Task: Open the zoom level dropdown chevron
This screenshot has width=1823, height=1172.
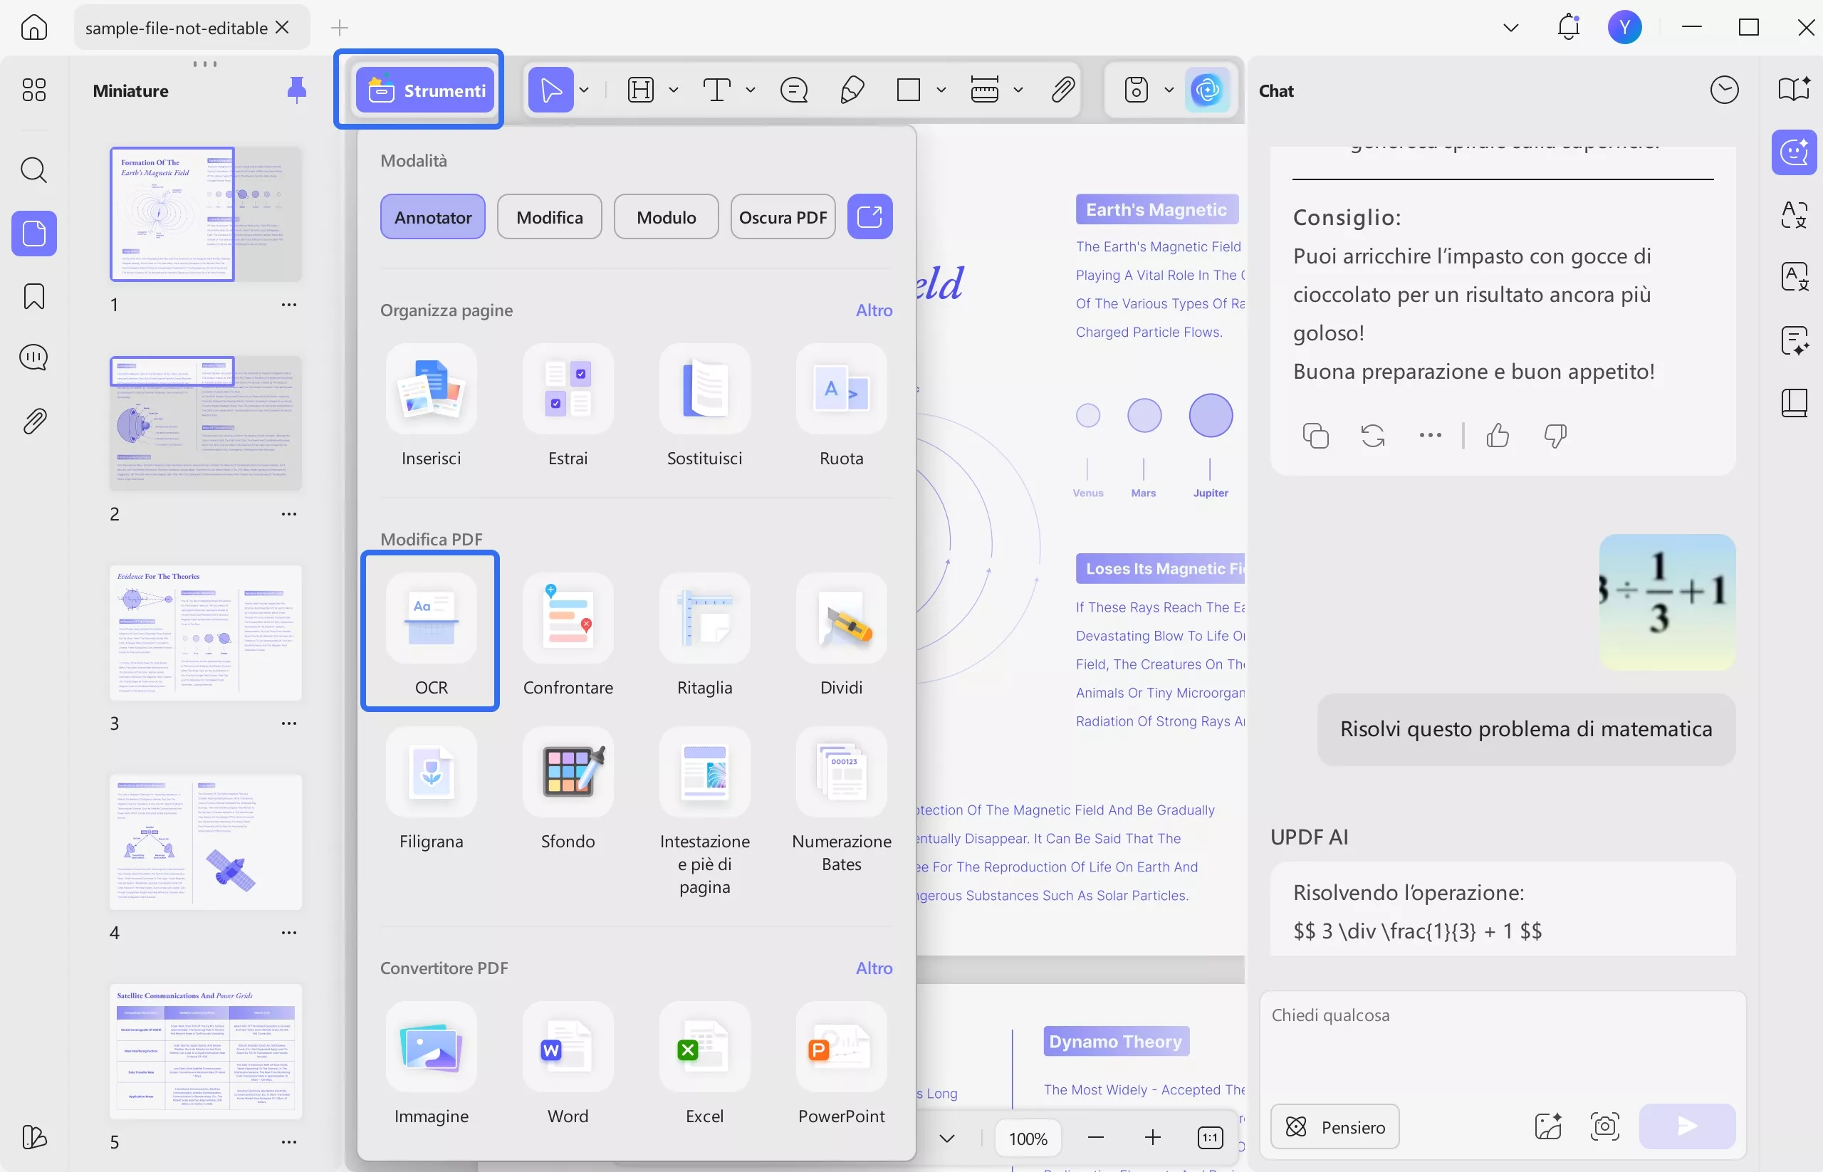Action: [x=947, y=1138]
